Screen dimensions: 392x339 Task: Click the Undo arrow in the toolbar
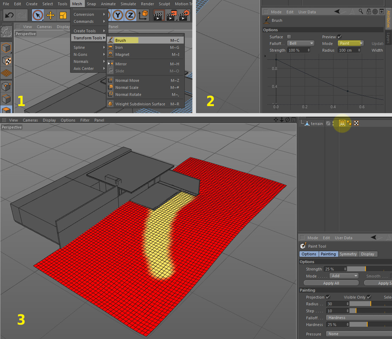coord(9,15)
